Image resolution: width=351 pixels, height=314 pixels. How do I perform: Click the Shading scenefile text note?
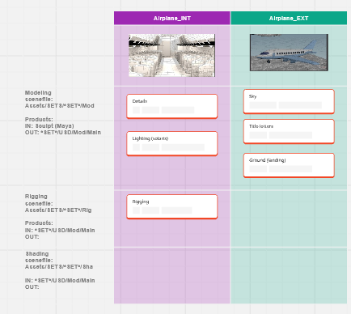60,270
